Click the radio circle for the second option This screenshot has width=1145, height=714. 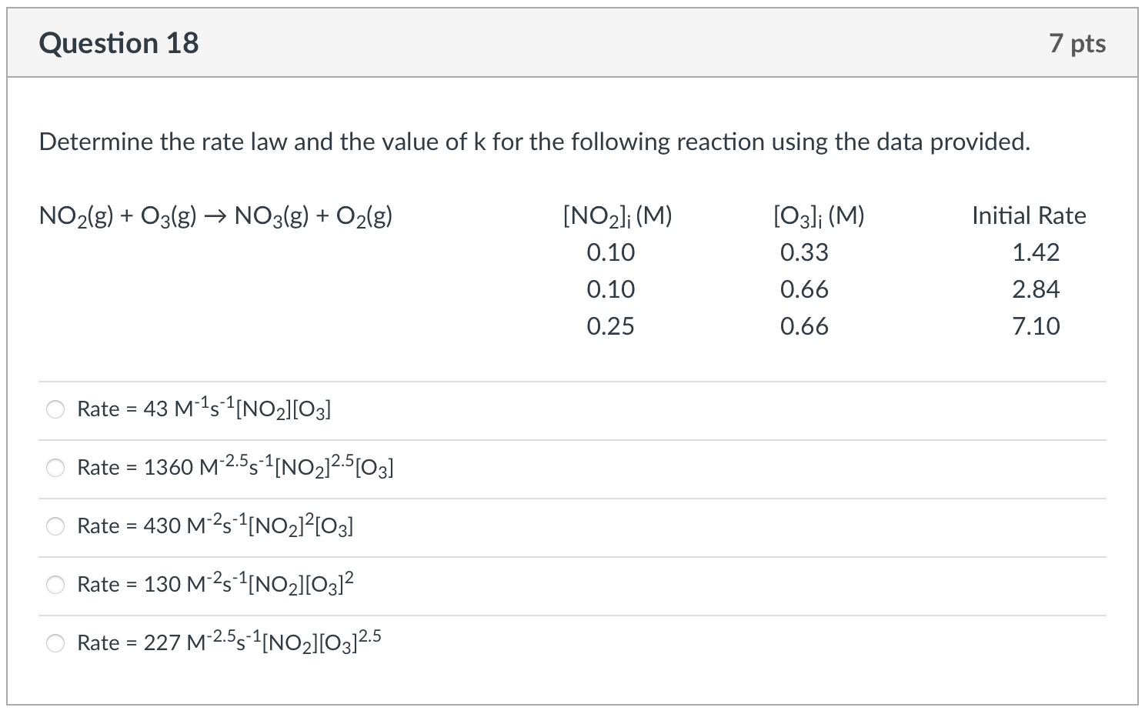pyautogui.click(x=55, y=467)
